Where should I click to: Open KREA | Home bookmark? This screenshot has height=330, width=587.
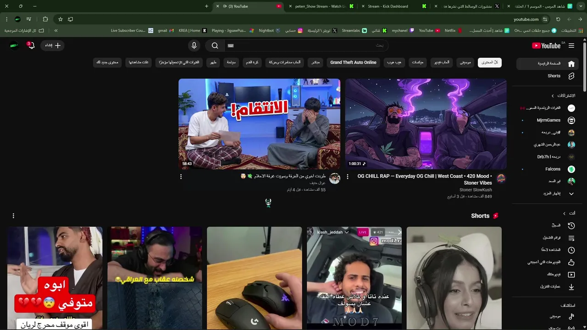pyautogui.click(x=193, y=31)
